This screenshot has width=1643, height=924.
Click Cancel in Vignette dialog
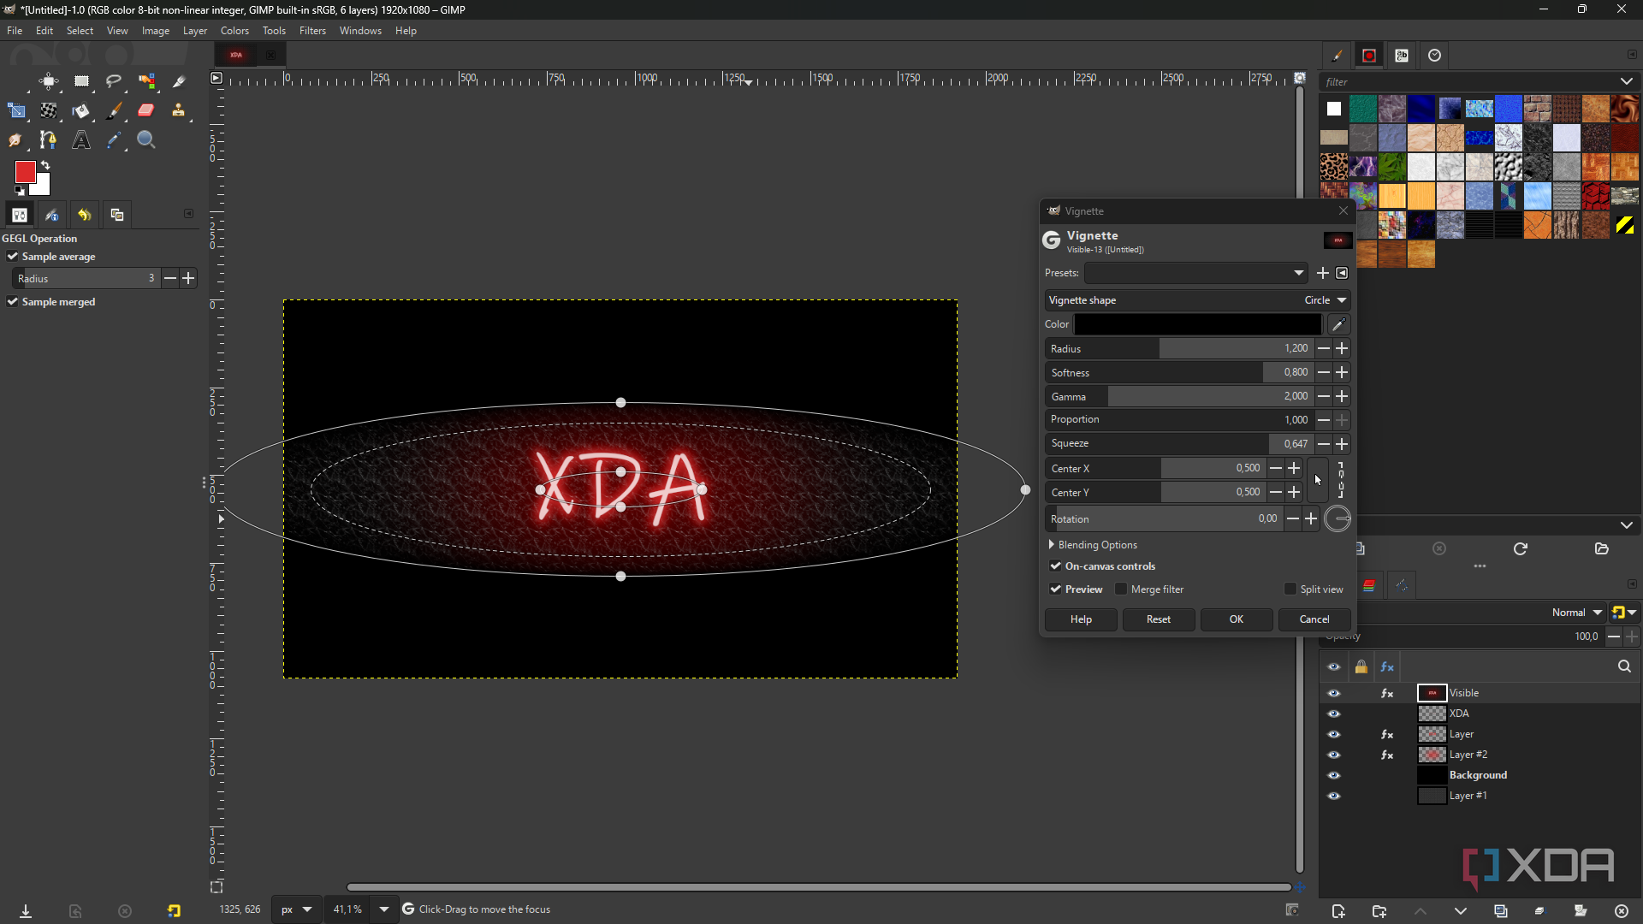click(x=1314, y=619)
